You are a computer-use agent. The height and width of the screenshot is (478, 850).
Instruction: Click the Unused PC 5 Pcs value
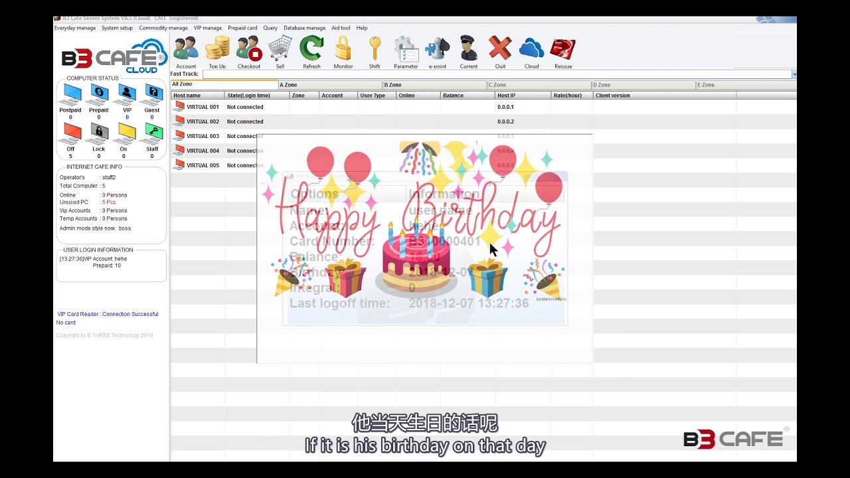click(x=109, y=202)
